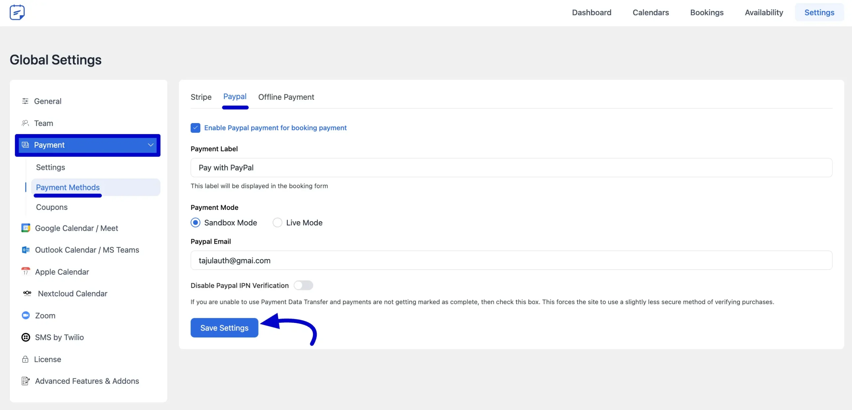Click the Enable Paypal payment label text
This screenshot has width=852, height=410.
coord(275,128)
